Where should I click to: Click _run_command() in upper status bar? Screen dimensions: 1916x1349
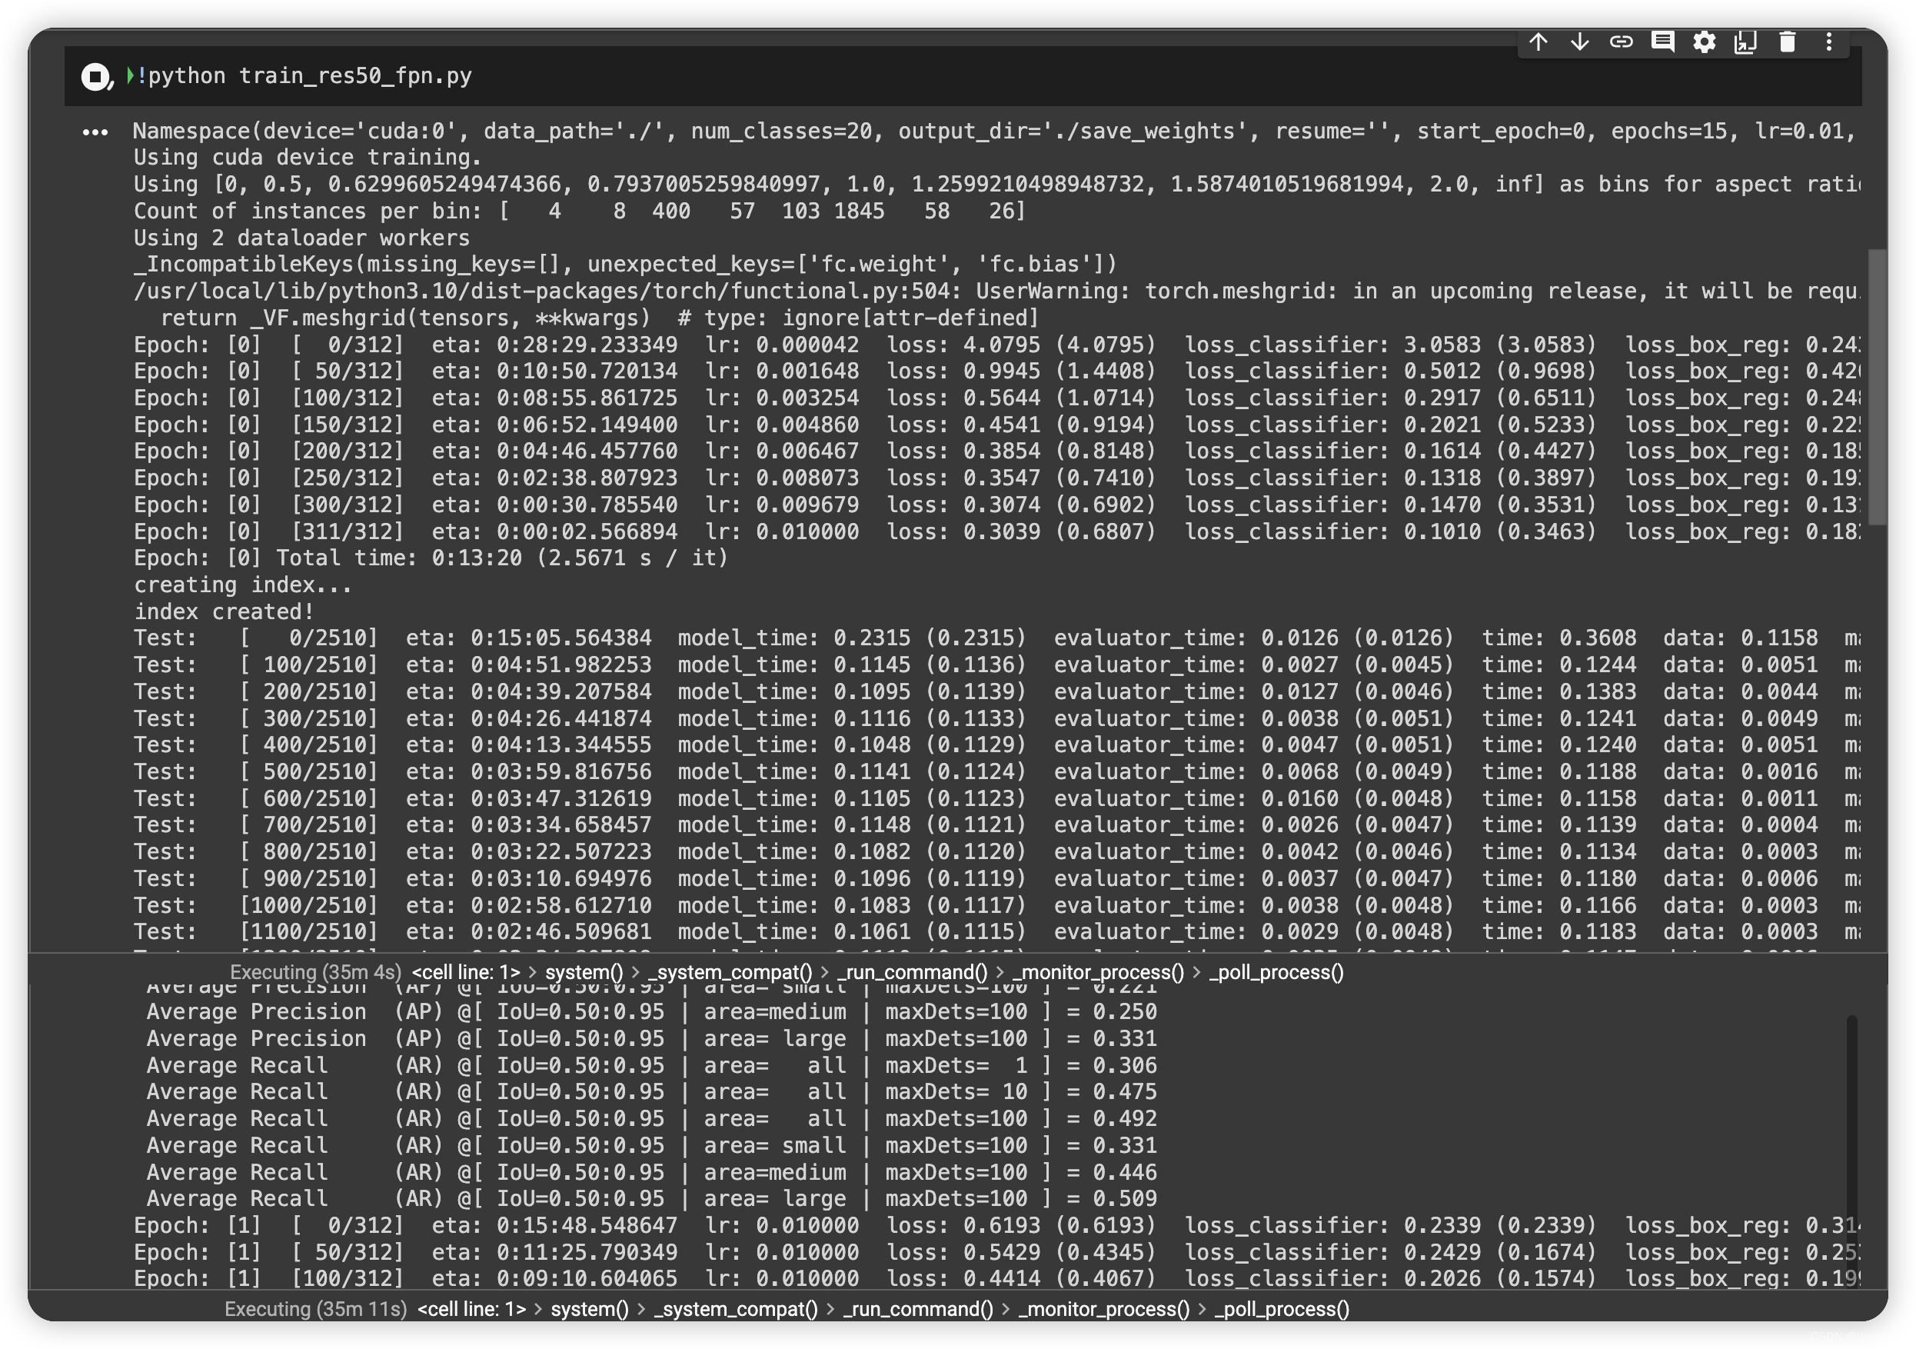pos(912,971)
